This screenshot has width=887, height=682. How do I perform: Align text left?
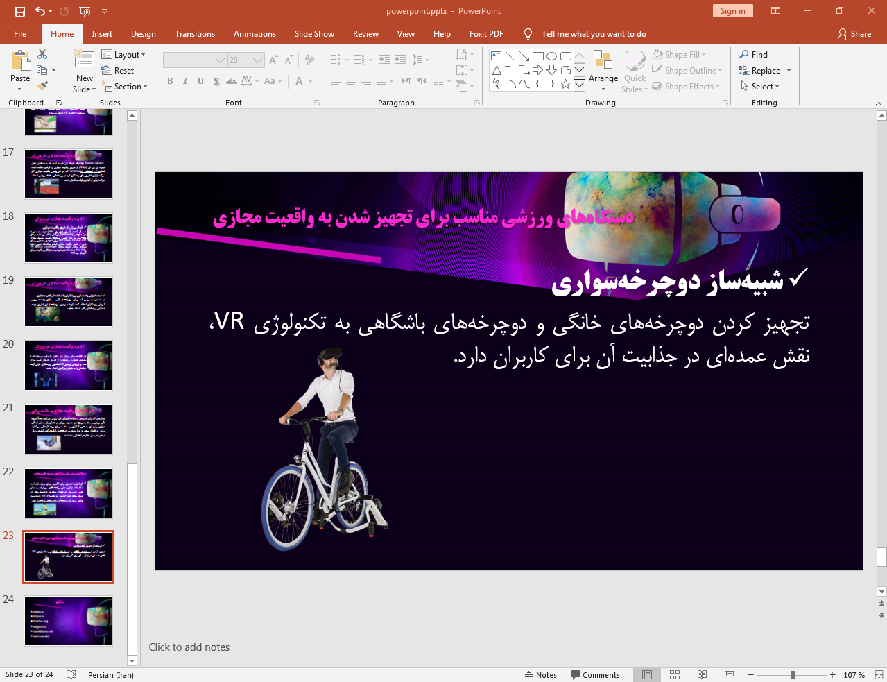coord(335,81)
